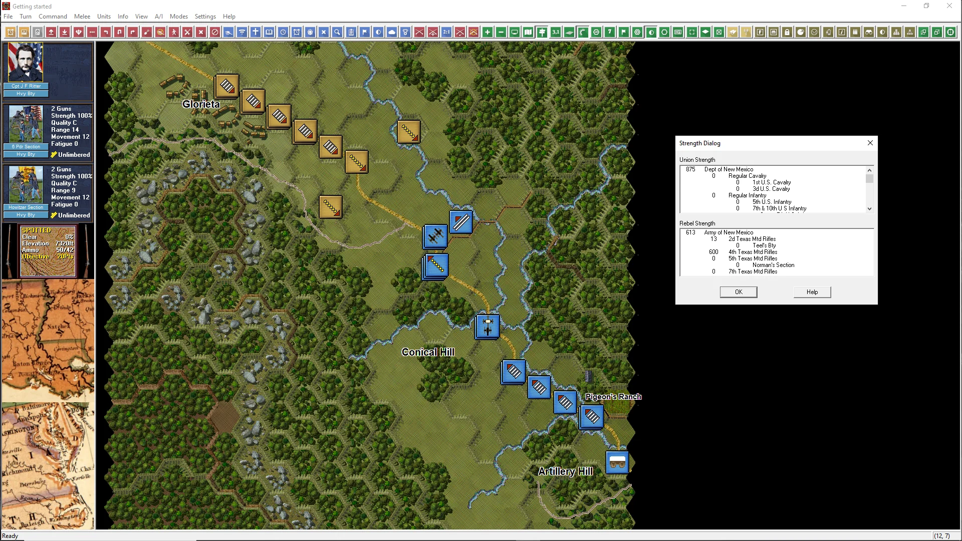The image size is (962, 541).
Task: Click the blue flag objectives icon
Action: [x=365, y=32]
